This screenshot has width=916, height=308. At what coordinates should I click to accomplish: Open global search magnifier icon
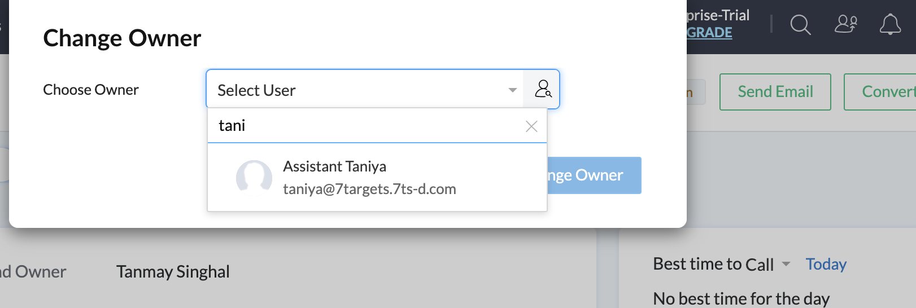(800, 25)
